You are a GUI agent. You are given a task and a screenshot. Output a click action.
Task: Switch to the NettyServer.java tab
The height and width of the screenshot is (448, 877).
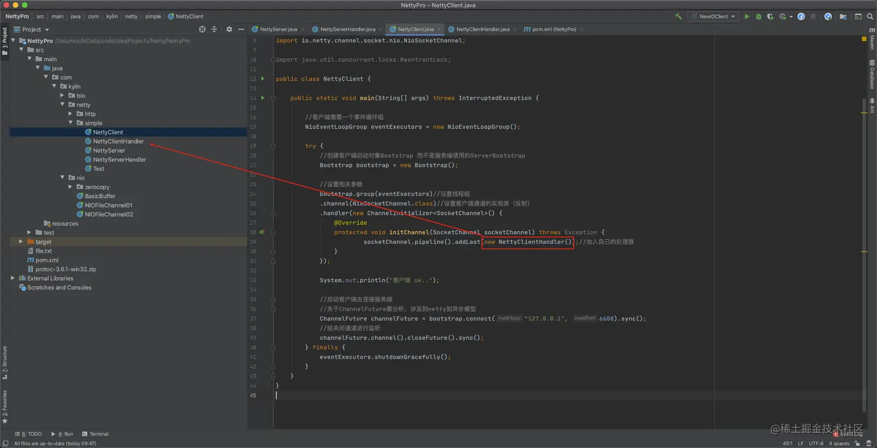(278, 29)
